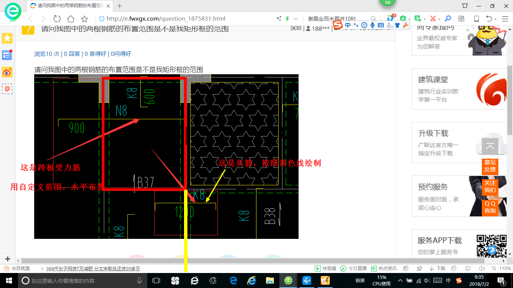The width and height of the screenshot is (513, 288).
Task: Click the search magnifier icon
Action: pyautogui.click(x=373, y=19)
